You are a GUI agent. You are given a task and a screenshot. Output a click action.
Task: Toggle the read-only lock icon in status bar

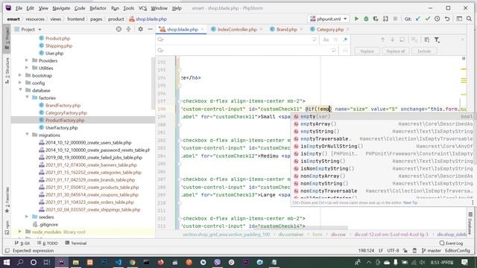point(405,251)
